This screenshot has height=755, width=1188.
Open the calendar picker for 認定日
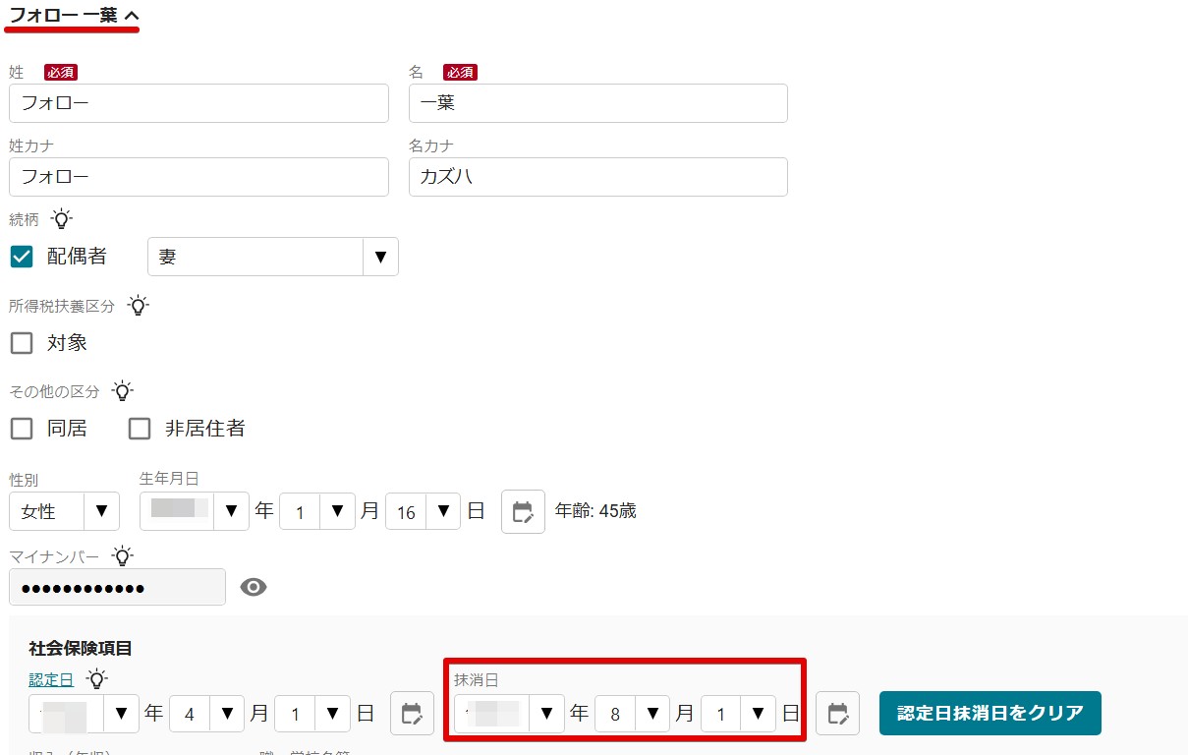412,714
